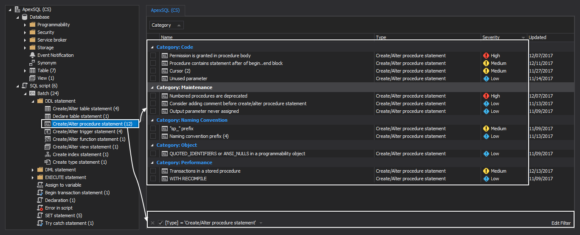Click the Create/Alter view statement icon
The width and height of the screenshot is (580, 235).
48,147
